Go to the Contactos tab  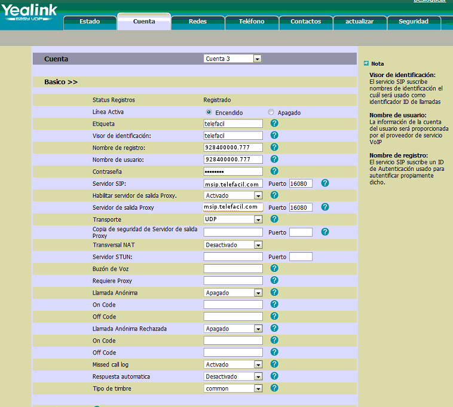[305, 22]
